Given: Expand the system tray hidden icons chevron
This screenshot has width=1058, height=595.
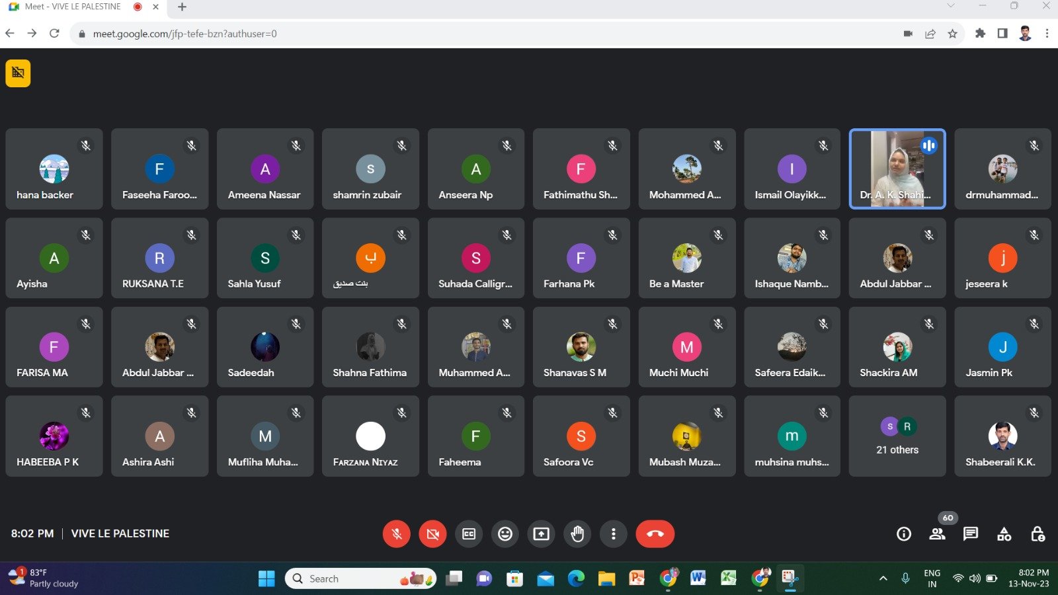Looking at the screenshot, I should 883,578.
